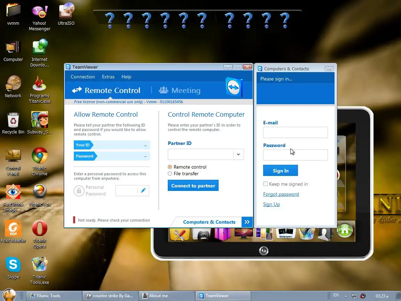Click the pencil edit icon beside Personal Password
The image size is (401, 301).
[x=143, y=191]
